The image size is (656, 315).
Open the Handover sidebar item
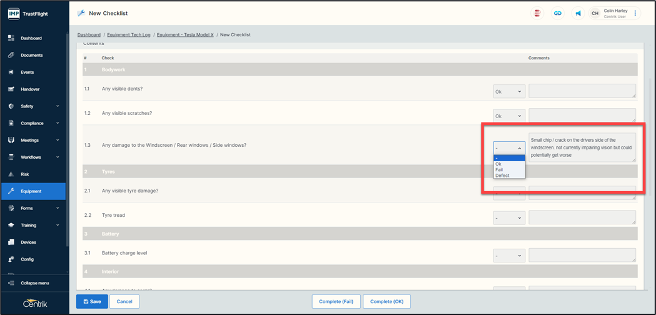pyautogui.click(x=34, y=89)
